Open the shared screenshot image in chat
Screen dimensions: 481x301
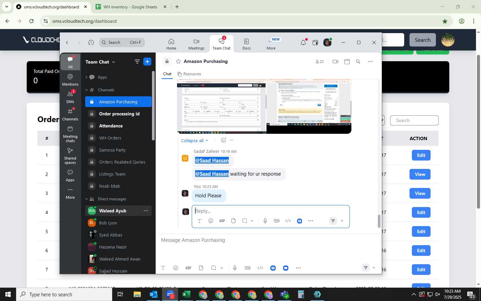(264, 106)
